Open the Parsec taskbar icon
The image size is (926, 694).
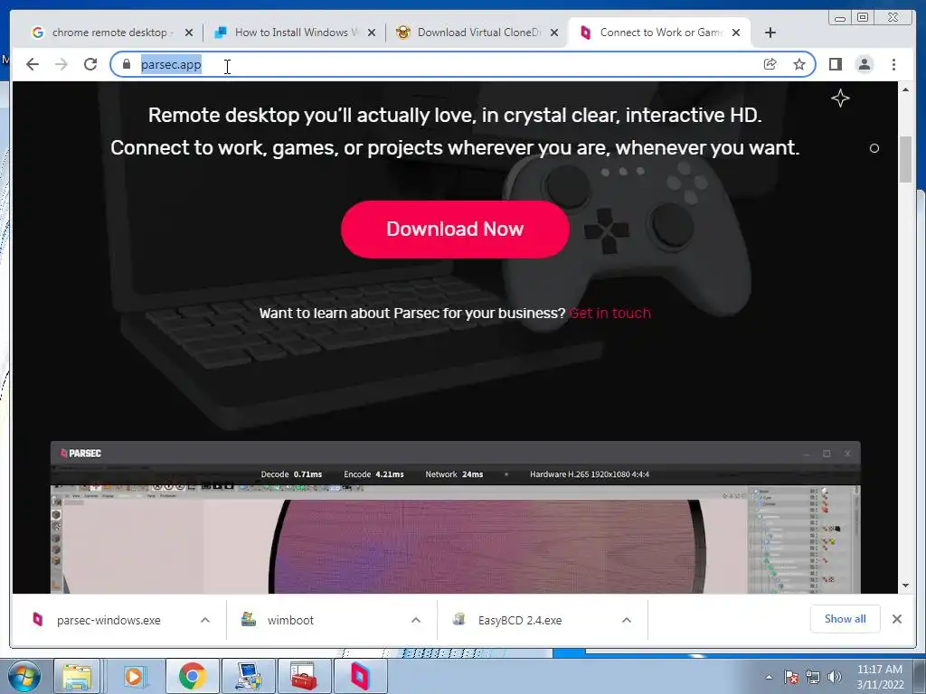[360, 676]
